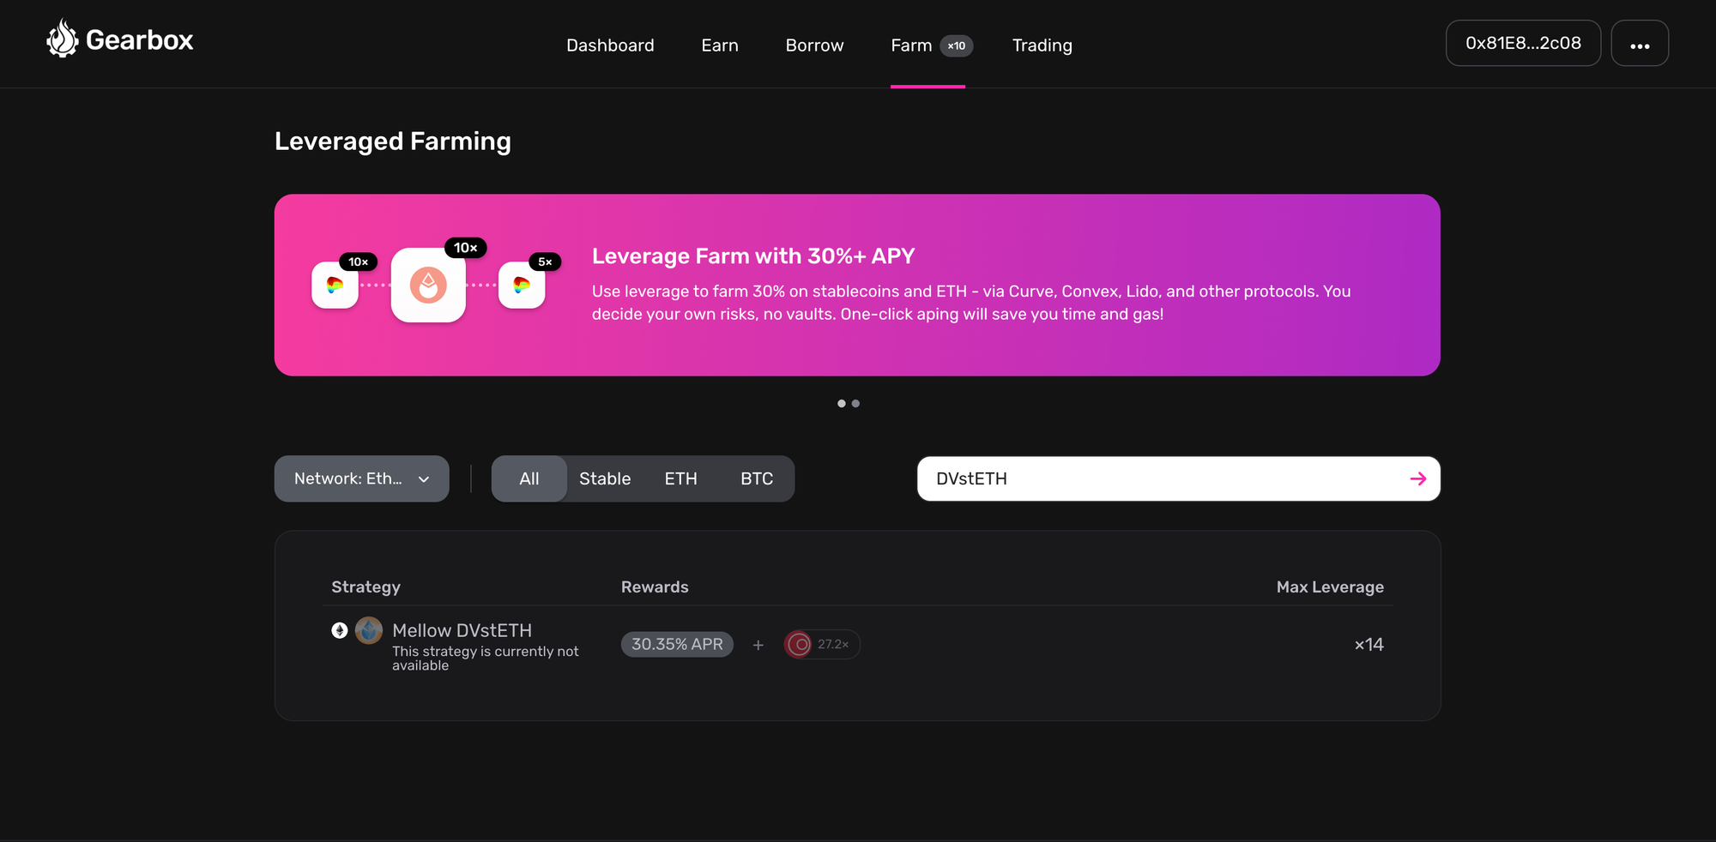Click the pink arrow in search field
The image size is (1716, 842).
pyautogui.click(x=1417, y=478)
